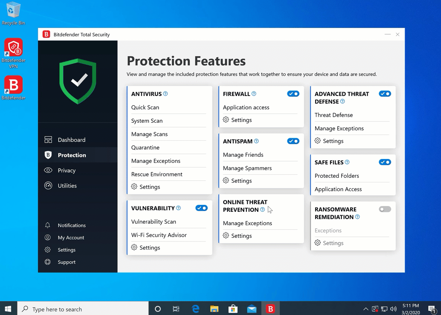Click the Windows Start button
This screenshot has height=315, width=441.
pyautogui.click(x=8, y=309)
